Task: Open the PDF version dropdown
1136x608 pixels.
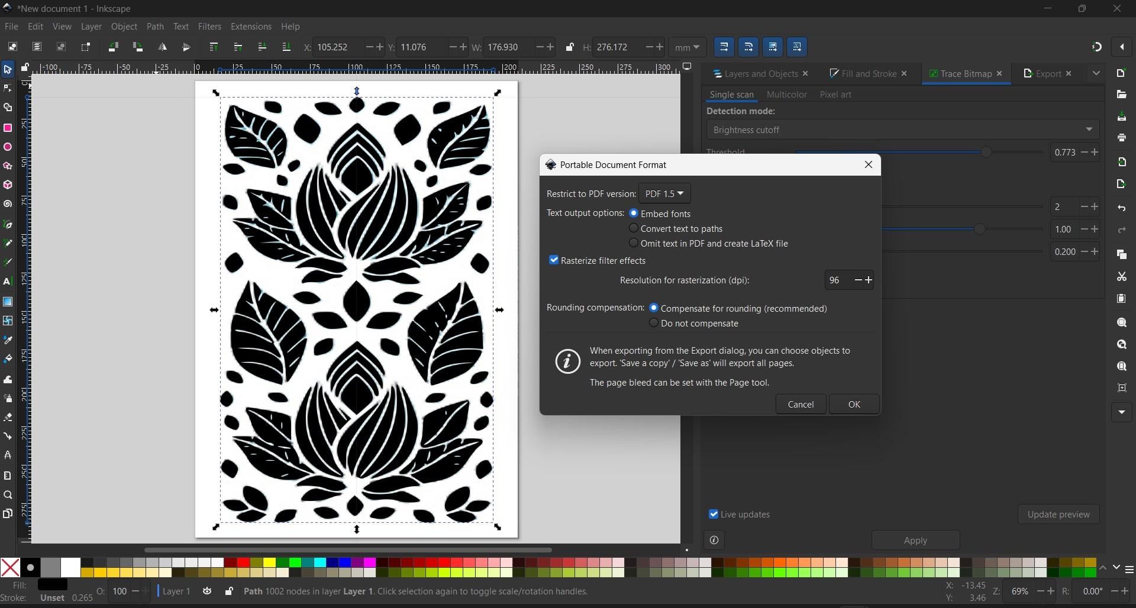Action: point(664,193)
